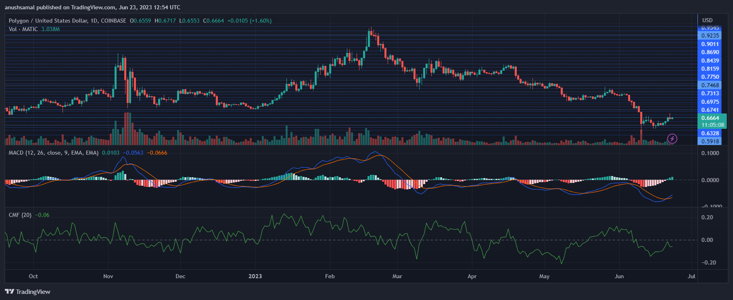
Task: Click the Jul label on the time axis
Action: [x=691, y=276]
